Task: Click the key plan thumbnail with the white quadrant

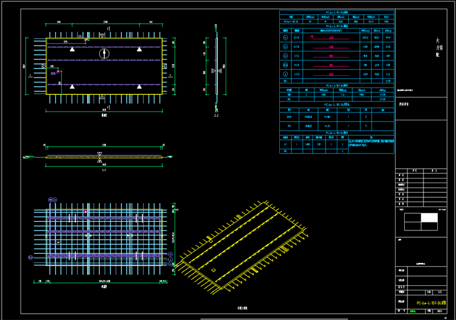Action: (x=421, y=222)
